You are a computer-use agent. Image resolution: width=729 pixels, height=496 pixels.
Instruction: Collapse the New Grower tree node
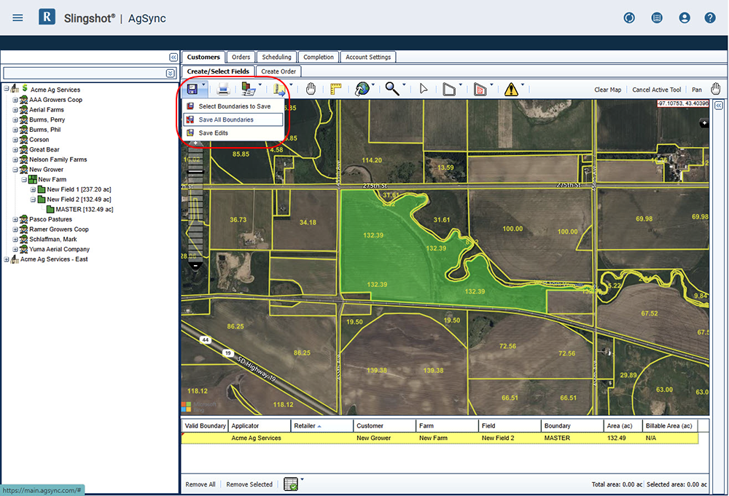(x=15, y=170)
